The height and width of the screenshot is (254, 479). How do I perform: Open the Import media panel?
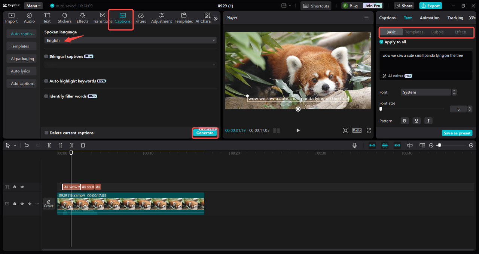(x=11, y=18)
